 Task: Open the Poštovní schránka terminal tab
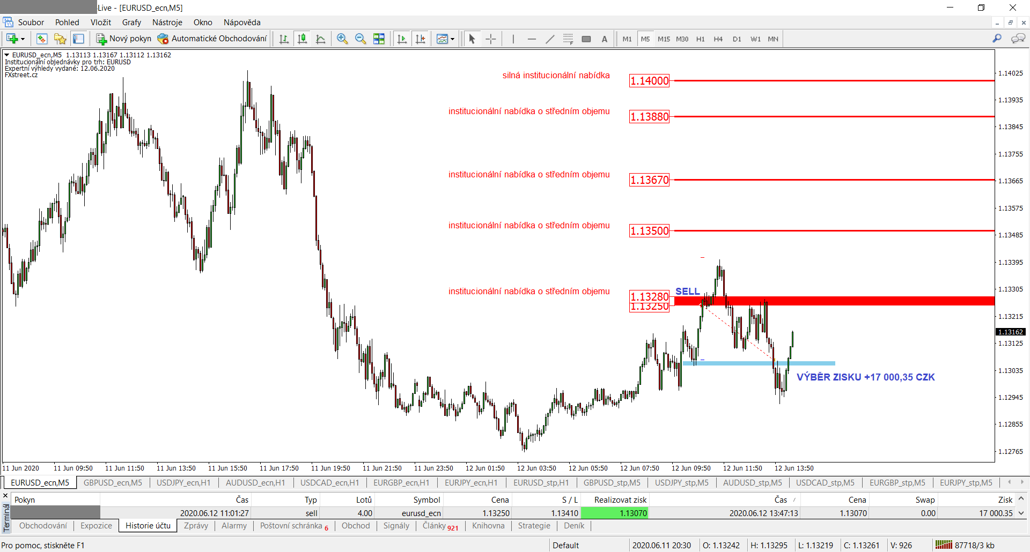[294, 526]
